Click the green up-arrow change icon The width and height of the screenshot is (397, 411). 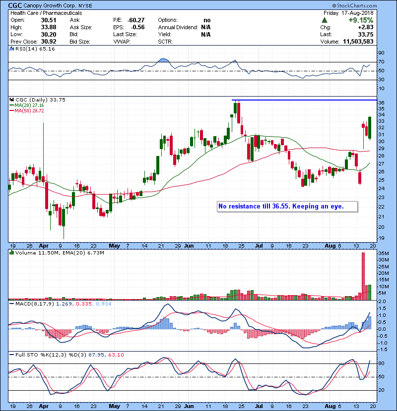(325, 20)
